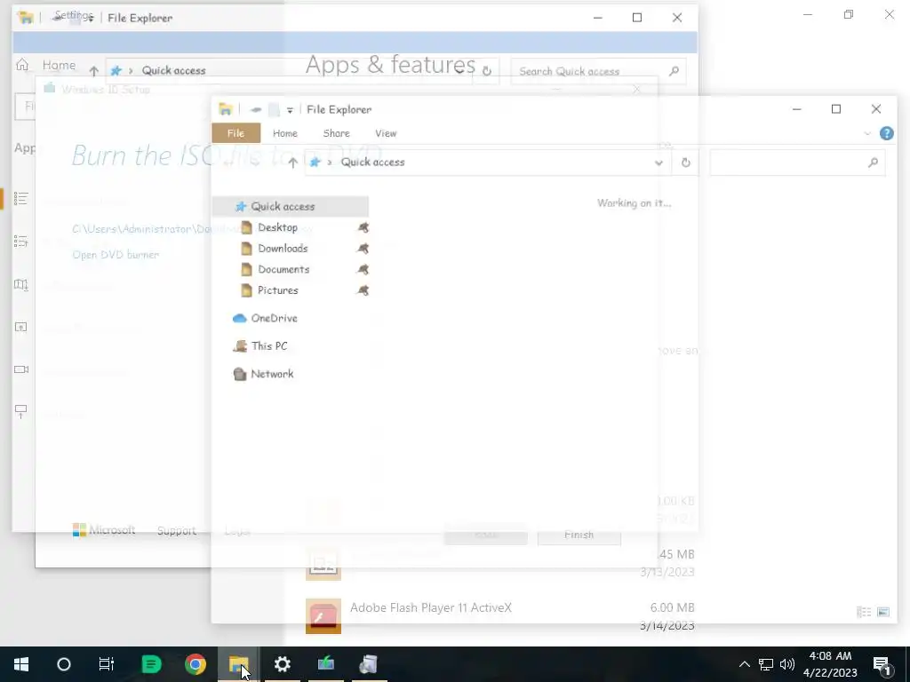Open the Customize Quick Access Toolbar dropdown in front window
Screen dimensions: 910x682
tap(290, 109)
